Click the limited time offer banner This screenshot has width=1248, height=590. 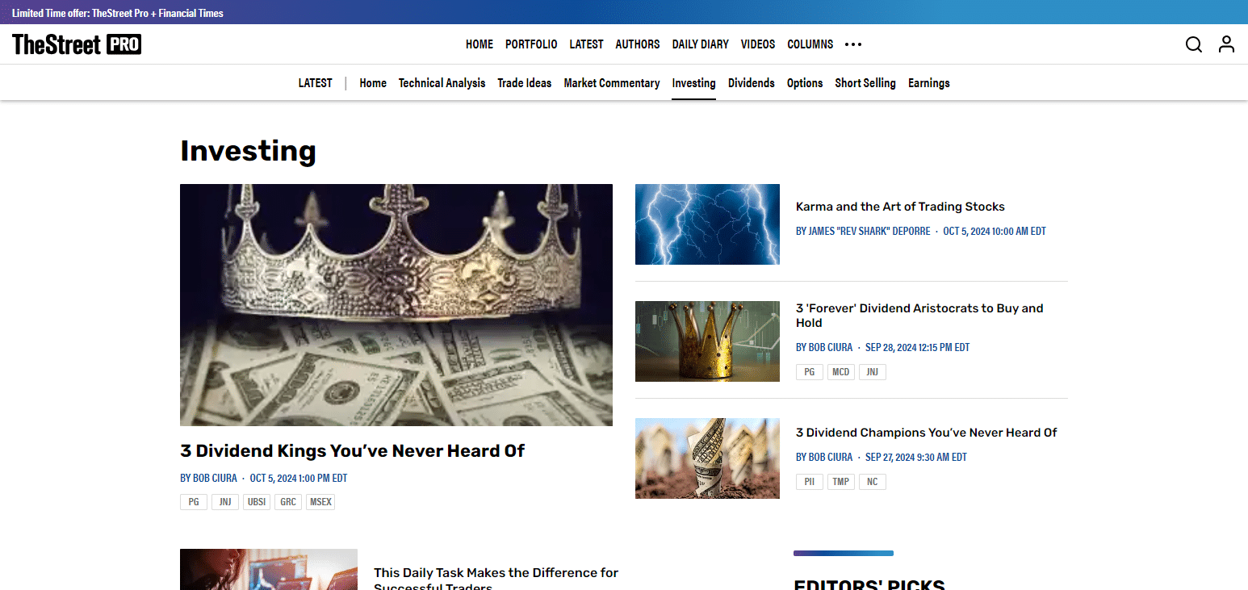pyautogui.click(x=118, y=13)
